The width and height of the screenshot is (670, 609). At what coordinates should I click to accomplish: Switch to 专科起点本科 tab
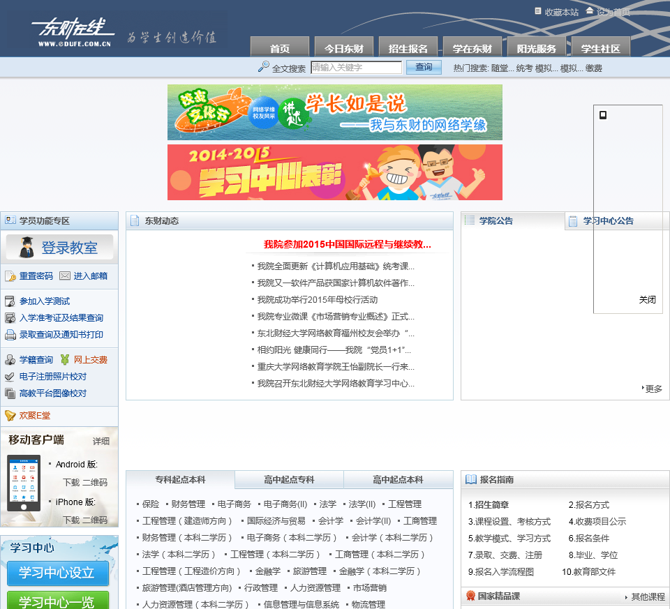click(x=180, y=480)
